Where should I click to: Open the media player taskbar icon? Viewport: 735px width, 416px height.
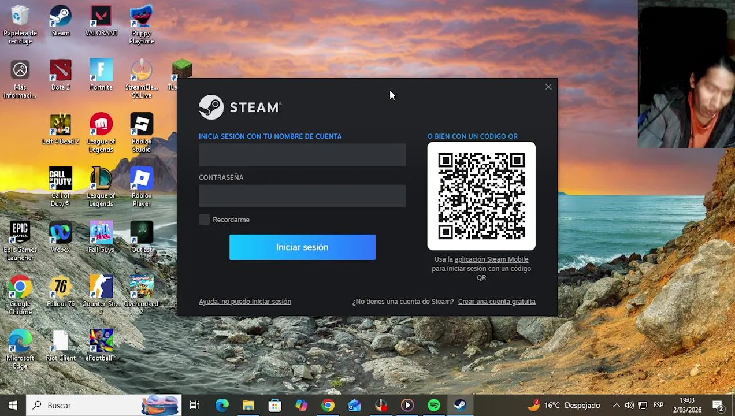click(x=407, y=405)
